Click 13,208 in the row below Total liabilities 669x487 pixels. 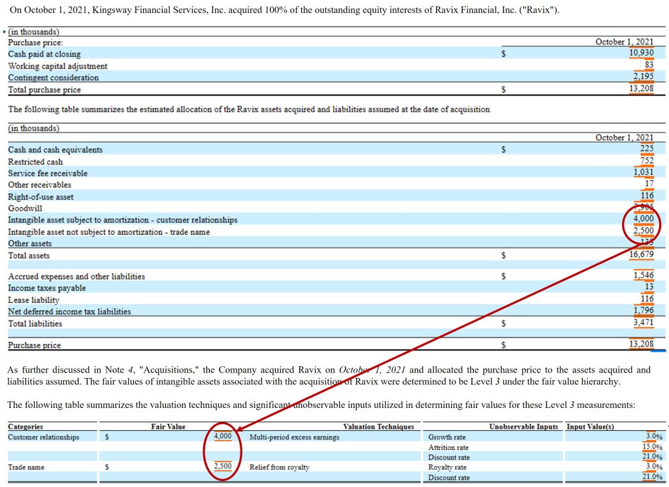point(642,344)
